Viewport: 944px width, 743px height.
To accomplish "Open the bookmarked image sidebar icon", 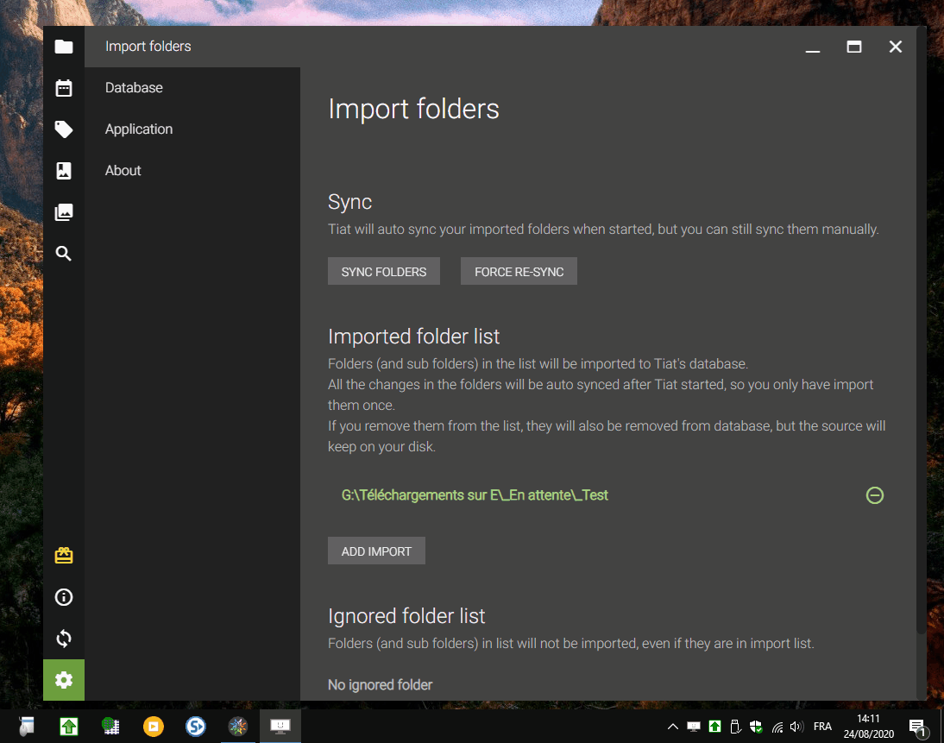I will [64, 171].
